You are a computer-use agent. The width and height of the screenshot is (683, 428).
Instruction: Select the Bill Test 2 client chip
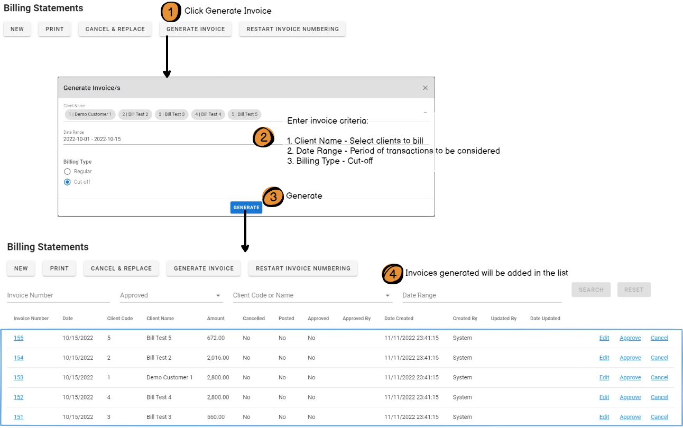click(x=135, y=114)
